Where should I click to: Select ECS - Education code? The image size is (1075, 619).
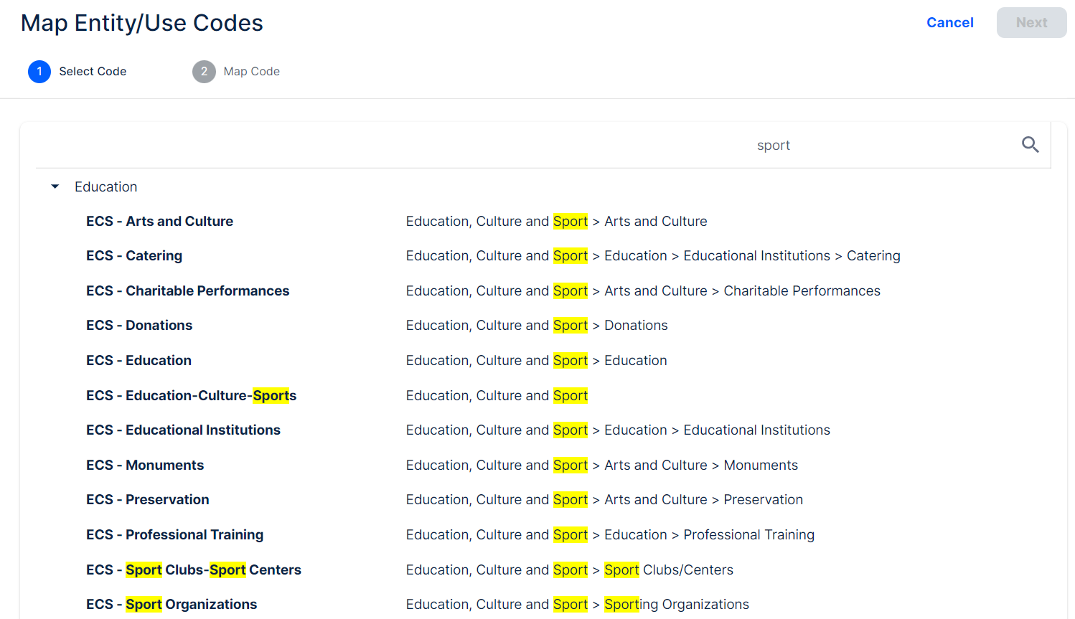pyautogui.click(x=139, y=361)
